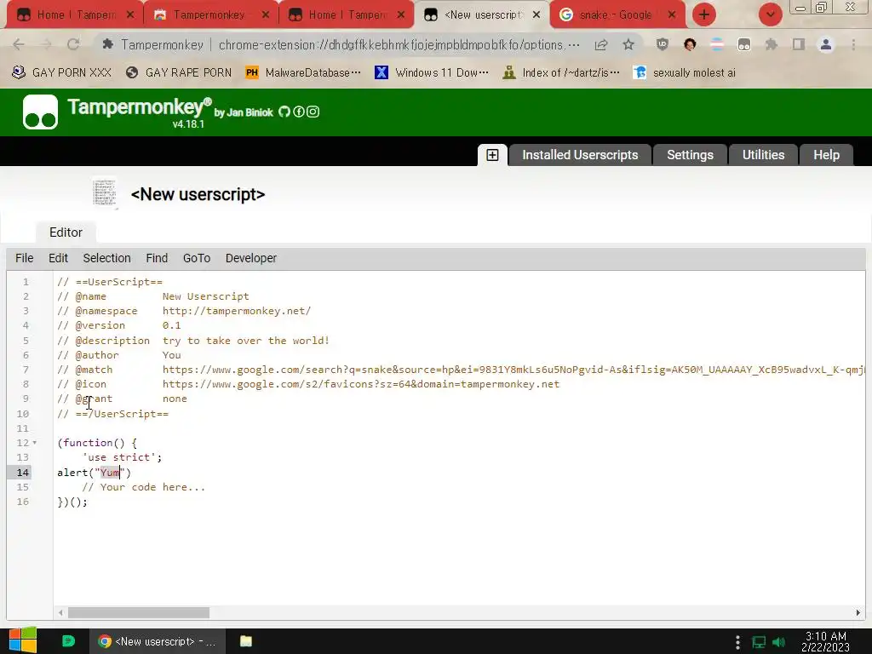Image resolution: width=872 pixels, height=654 pixels.
Task: Open the green app icon on taskbar
Action: [x=68, y=641]
